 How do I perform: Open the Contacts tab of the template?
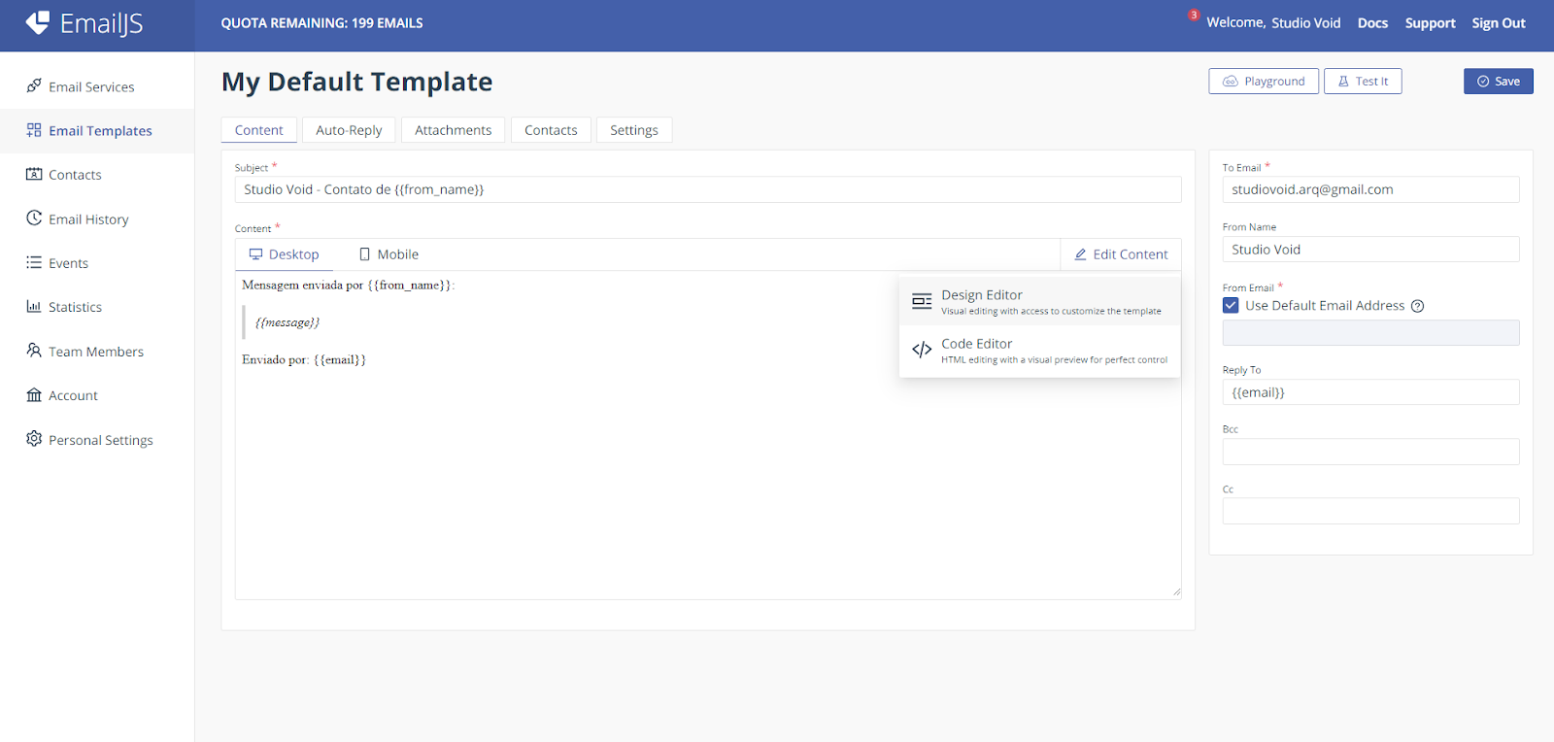pos(551,130)
